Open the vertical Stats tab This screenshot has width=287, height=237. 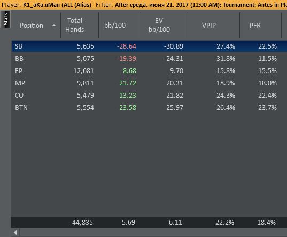(5, 19)
